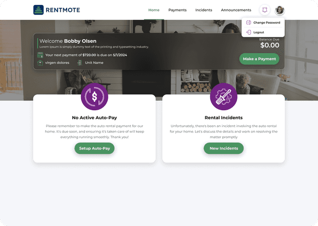Click the purple dollar Auto-Pay icon
The image size is (318, 226).
coord(94,96)
